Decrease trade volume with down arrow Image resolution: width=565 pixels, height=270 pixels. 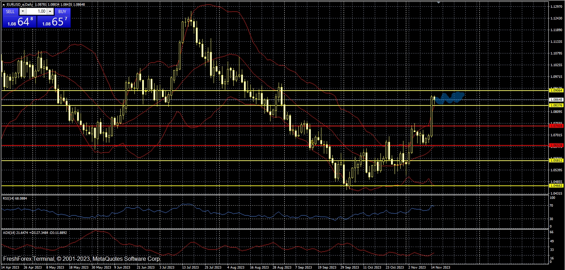tap(23, 11)
